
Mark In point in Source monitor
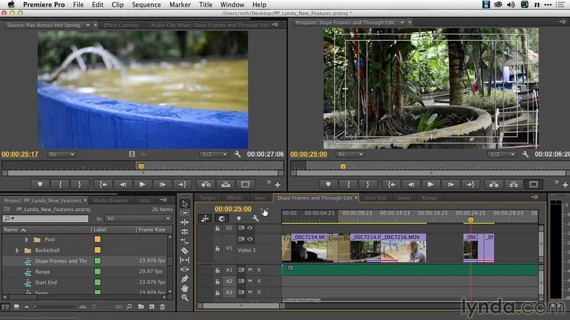60,184
